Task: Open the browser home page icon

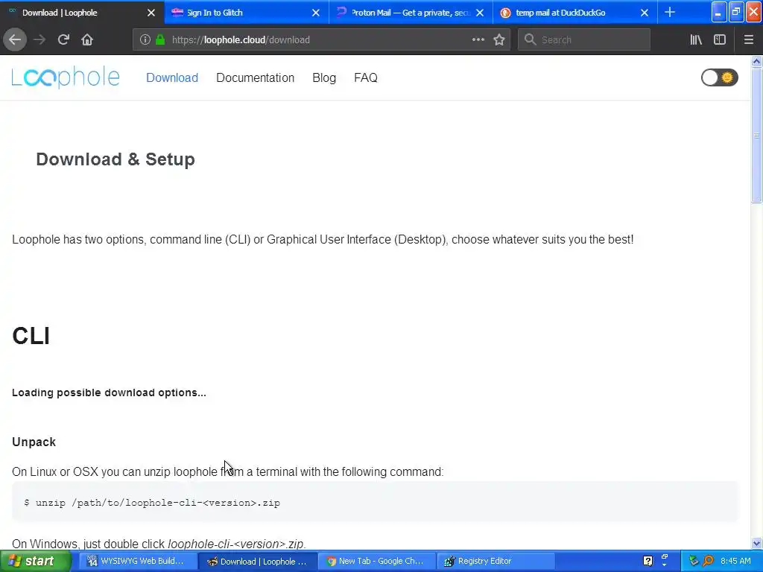Action: coord(87,40)
